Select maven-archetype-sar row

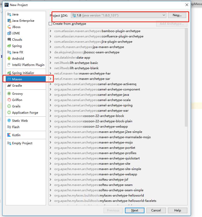(x=117, y=79)
